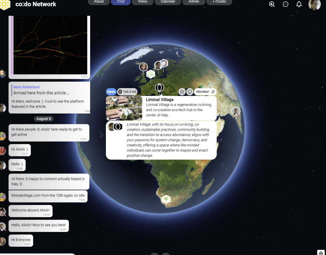Click the 'Hello :)' chat message
Screen dimensions: 326x255
tap(17, 165)
